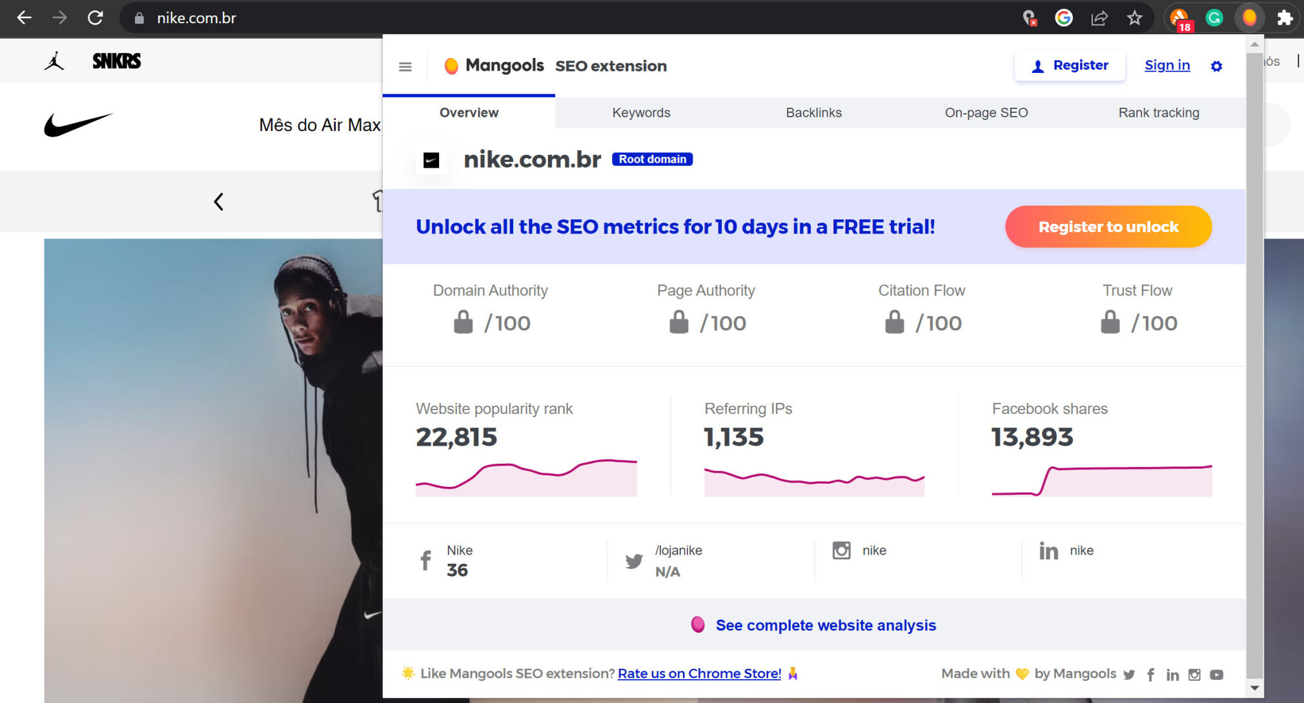Click the Mangools logo
This screenshot has width=1304, height=703.
click(x=494, y=65)
